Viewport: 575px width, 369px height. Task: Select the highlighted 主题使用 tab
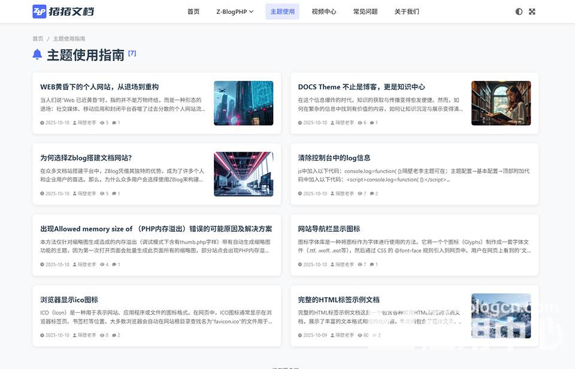click(x=282, y=11)
